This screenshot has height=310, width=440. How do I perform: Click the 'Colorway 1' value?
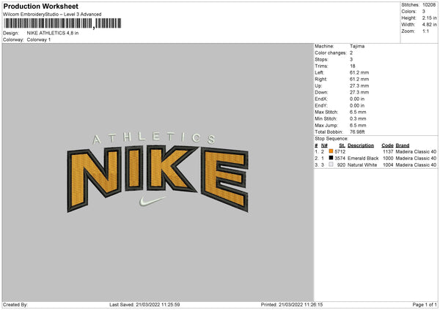point(39,39)
